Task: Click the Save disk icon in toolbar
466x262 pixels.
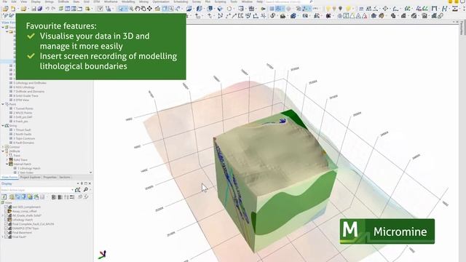Action: pos(33,9)
